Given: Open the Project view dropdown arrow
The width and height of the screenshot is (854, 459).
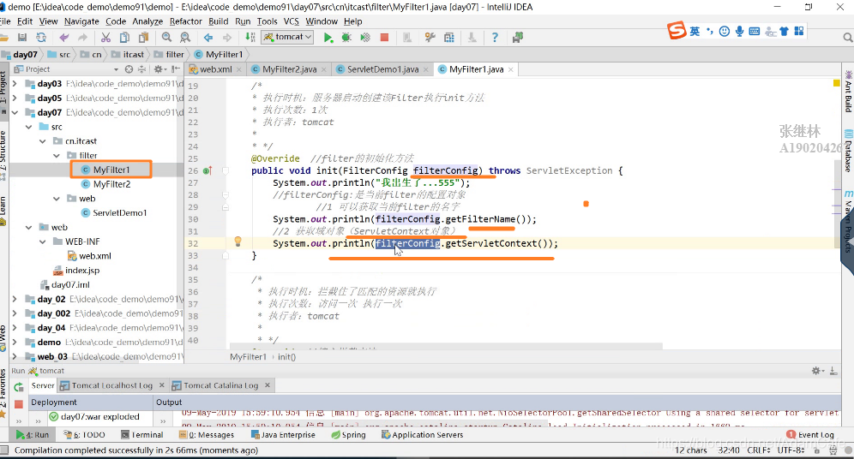Looking at the screenshot, I should click(116, 69).
